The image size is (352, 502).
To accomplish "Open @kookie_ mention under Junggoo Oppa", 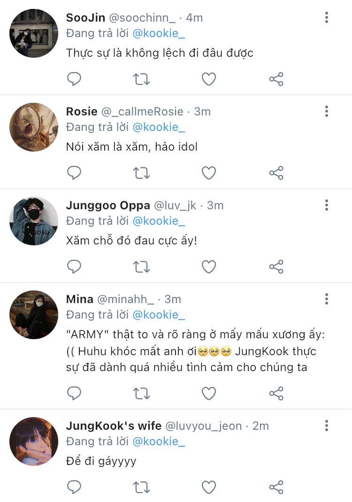I will pyautogui.click(x=159, y=221).
